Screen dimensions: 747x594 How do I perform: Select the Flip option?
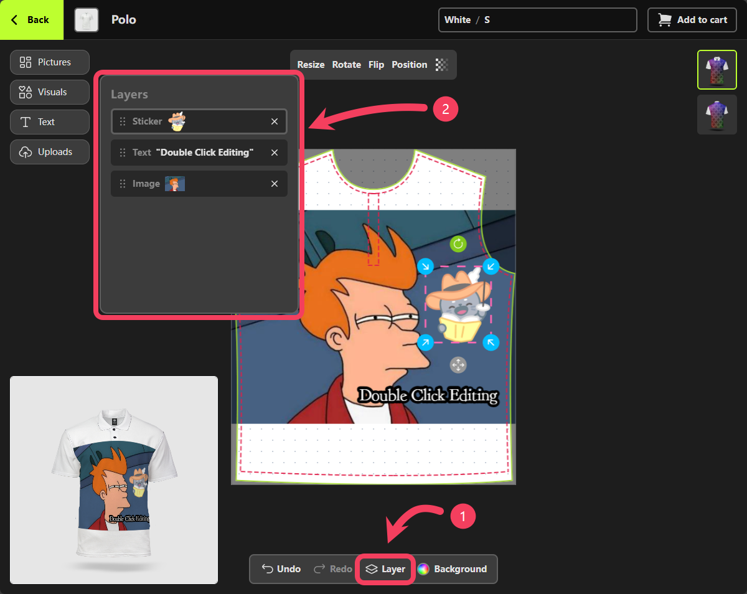point(376,65)
